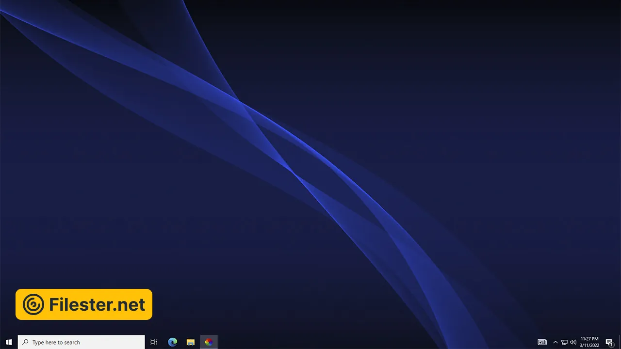The width and height of the screenshot is (621, 349).
Task: Open network settings from the system tray
Action: click(564, 342)
